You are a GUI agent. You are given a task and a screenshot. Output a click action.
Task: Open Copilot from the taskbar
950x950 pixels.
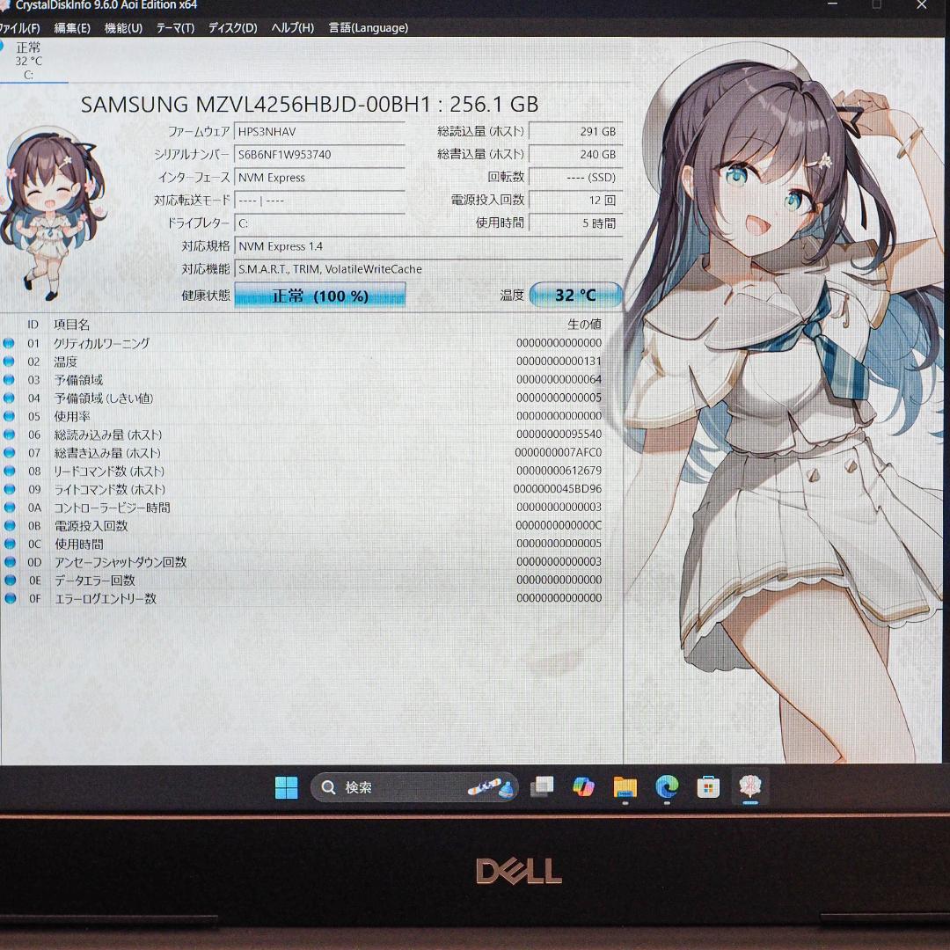pyautogui.click(x=583, y=787)
